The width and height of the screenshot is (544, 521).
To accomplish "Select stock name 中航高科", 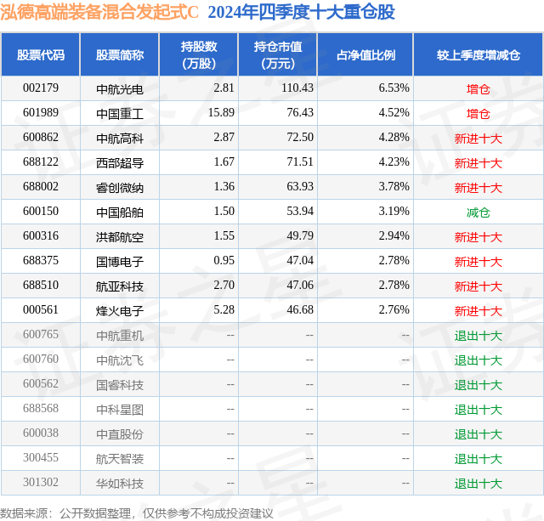I will [x=120, y=139].
